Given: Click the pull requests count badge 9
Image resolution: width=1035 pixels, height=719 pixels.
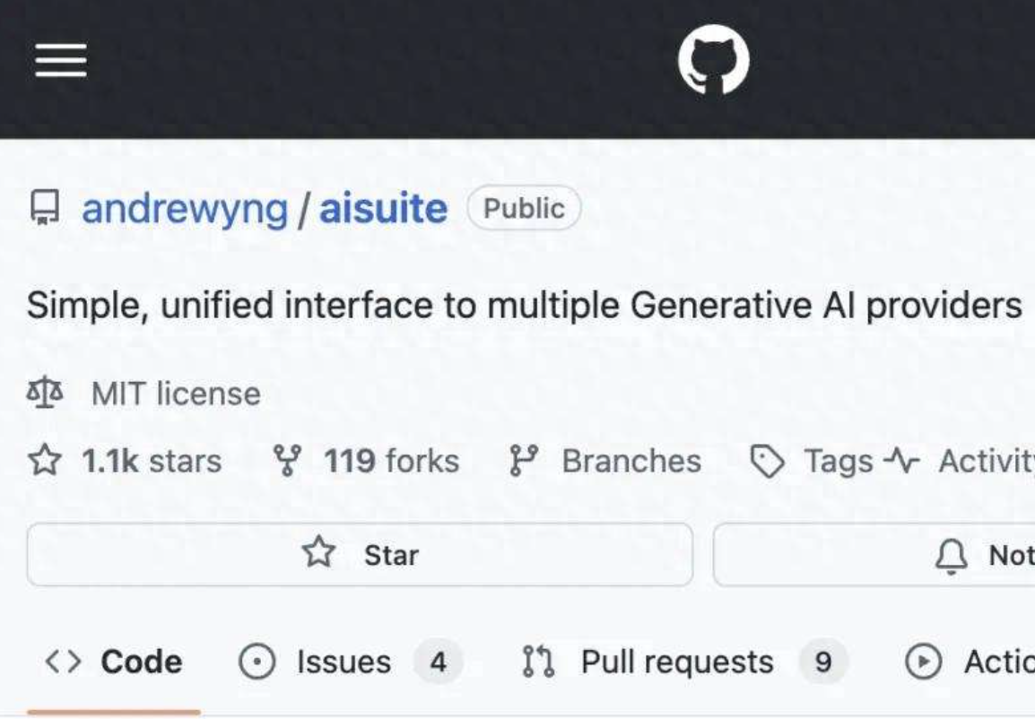Looking at the screenshot, I should tap(822, 663).
